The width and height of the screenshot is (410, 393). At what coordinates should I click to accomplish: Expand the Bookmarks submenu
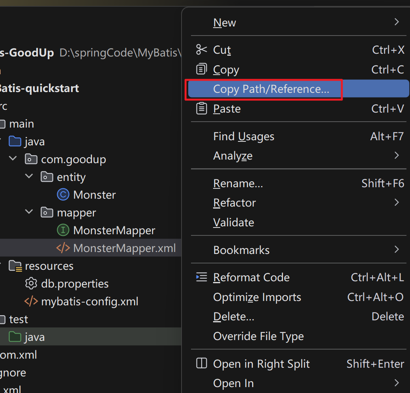397,250
